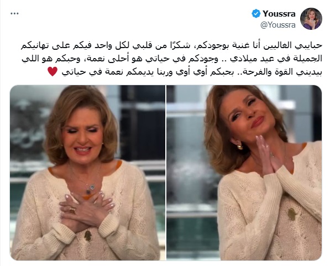The height and width of the screenshot is (266, 330).
Task: Open the three-dot more options menu
Action: (14, 13)
